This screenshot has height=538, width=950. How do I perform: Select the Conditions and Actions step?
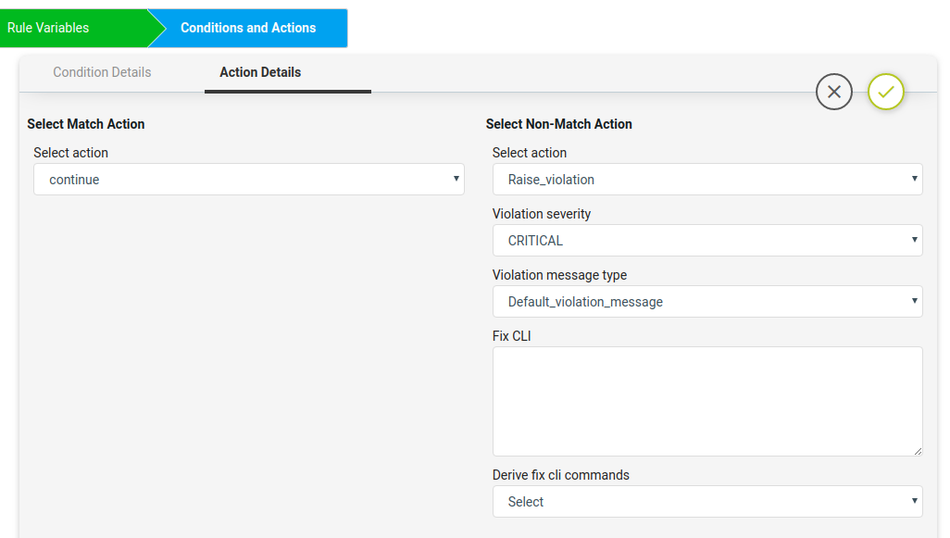click(248, 28)
